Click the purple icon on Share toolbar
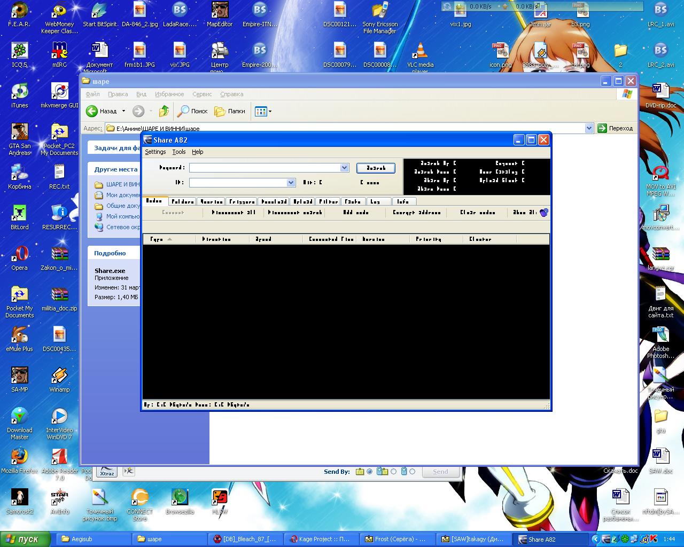684x547 pixels. (543, 213)
